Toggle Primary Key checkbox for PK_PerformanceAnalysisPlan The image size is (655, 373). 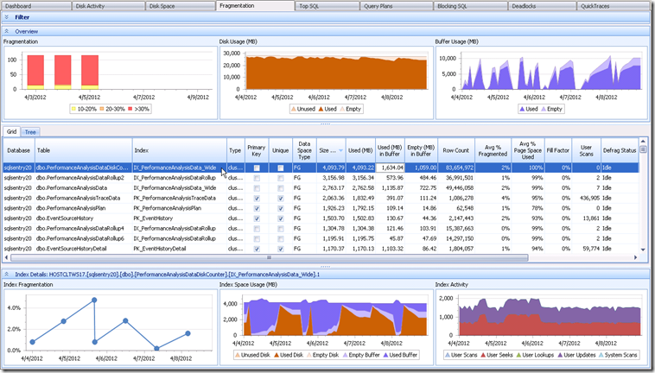[x=257, y=208]
